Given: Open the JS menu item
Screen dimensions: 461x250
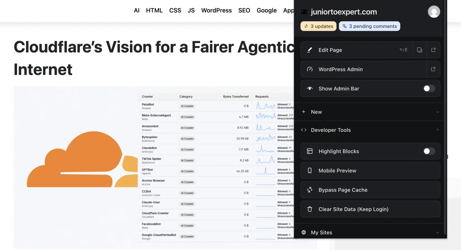Looking at the screenshot, I should tap(191, 11).
